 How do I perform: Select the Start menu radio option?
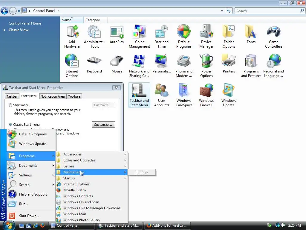10,105
